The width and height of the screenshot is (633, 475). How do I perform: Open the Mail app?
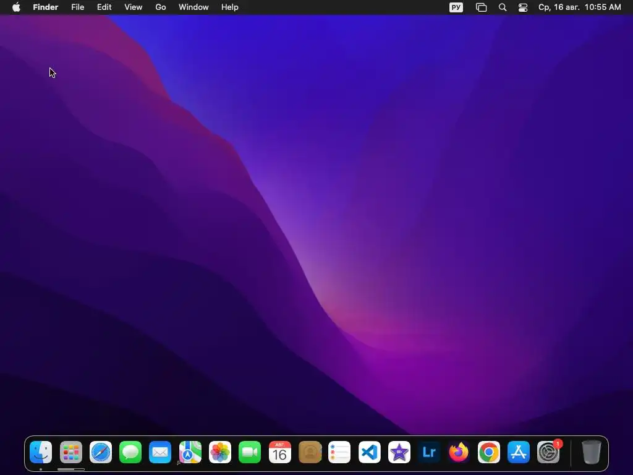(160, 452)
